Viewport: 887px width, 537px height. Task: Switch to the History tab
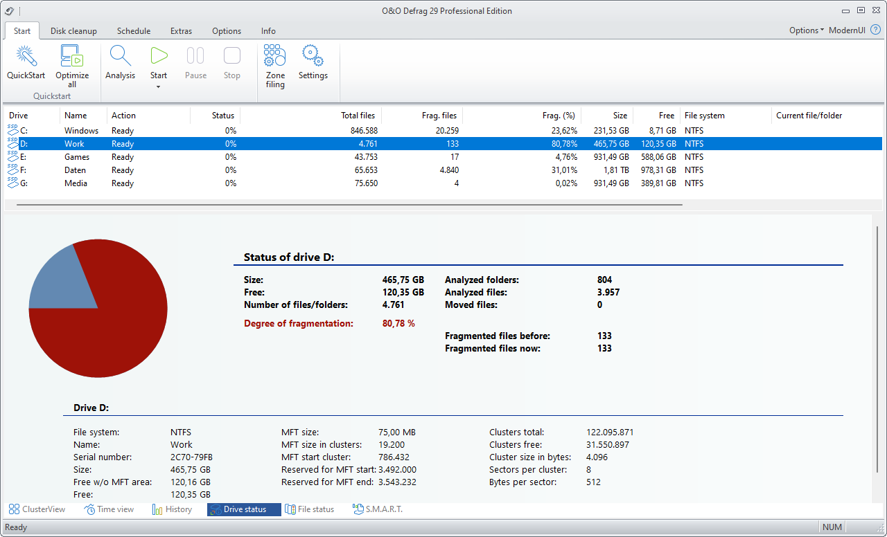[172, 509]
